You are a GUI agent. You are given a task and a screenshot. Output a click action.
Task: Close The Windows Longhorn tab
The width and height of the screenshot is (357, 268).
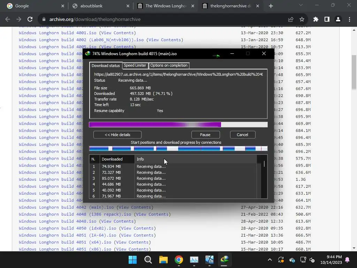[x=193, y=6]
